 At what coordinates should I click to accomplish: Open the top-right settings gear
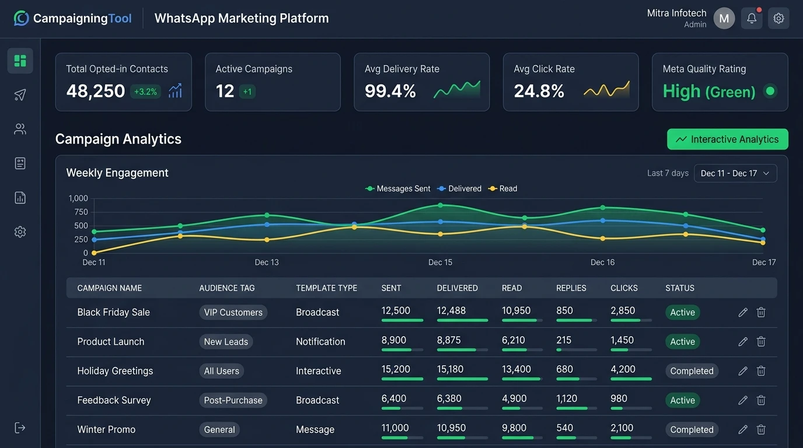pyautogui.click(x=778, y=19)
